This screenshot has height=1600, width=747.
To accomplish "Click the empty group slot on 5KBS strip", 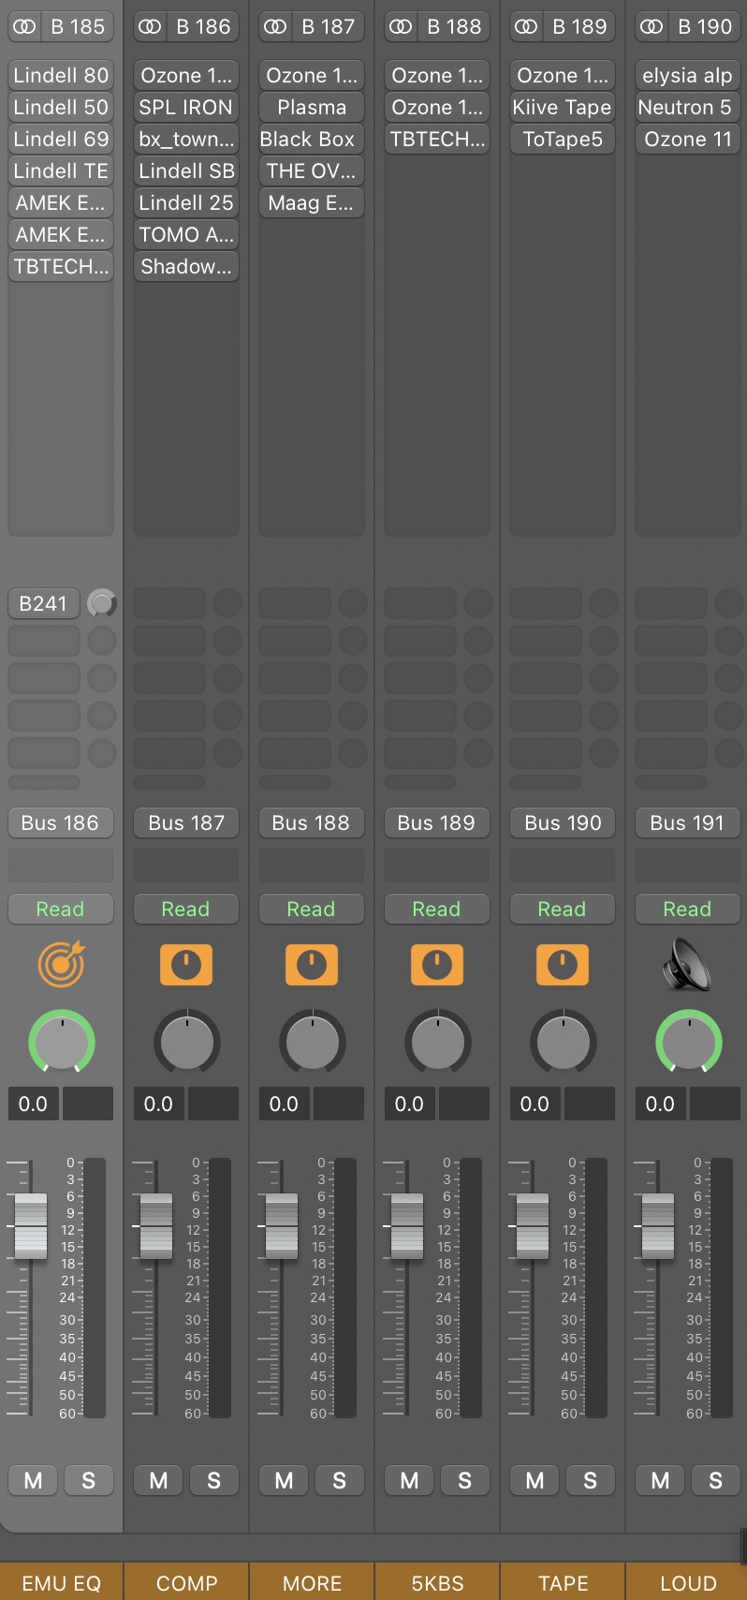I will [x=437, y=866].
